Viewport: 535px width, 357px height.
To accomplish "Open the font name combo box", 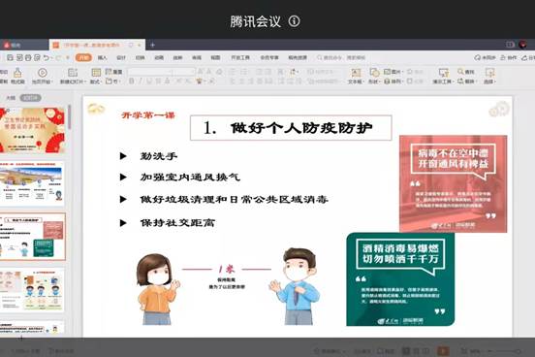I will pos(151,72).
